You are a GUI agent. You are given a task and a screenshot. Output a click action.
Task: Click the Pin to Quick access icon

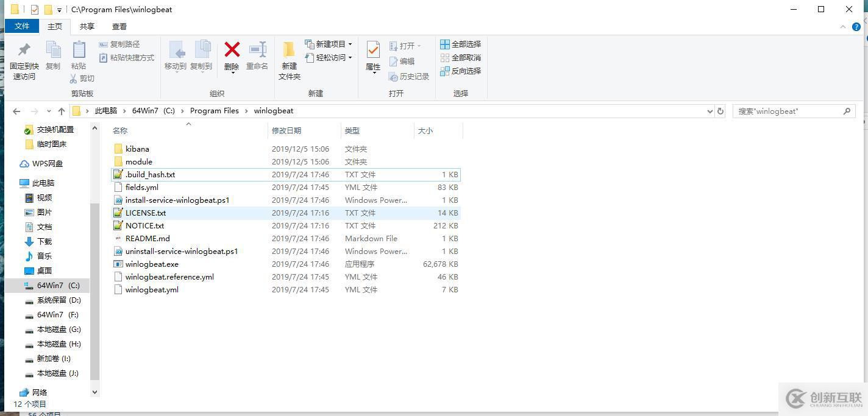[x=24, y=50]
